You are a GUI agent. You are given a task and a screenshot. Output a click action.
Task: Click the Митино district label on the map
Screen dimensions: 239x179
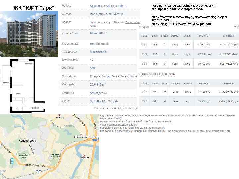(x=69, y=126)
